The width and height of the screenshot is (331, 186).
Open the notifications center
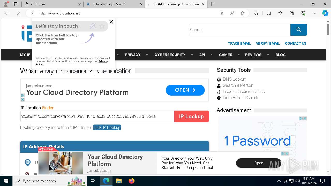tap(322, 181)
